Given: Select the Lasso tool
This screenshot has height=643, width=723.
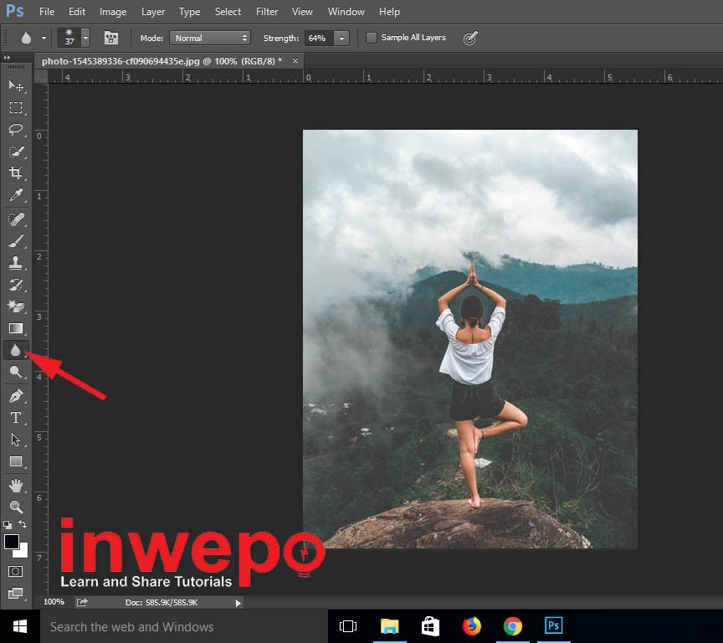Looking at the screenshot, I should [15, 130].
